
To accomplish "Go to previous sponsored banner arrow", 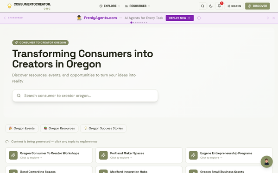I will (x=5, y=18).
